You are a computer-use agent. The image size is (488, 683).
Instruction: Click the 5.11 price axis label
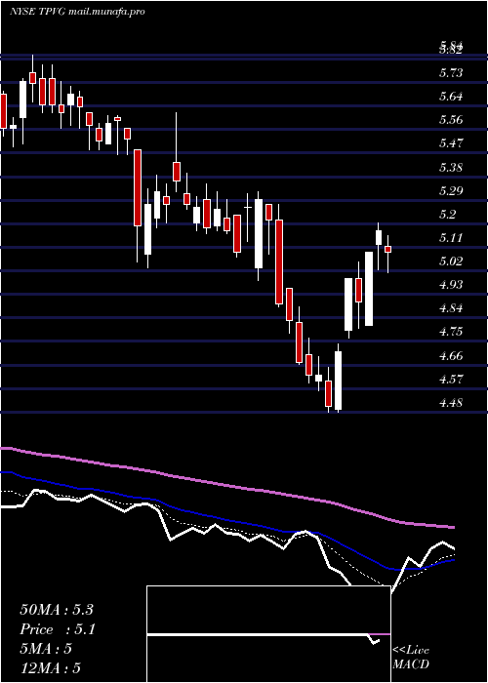(x=451, y=238)
